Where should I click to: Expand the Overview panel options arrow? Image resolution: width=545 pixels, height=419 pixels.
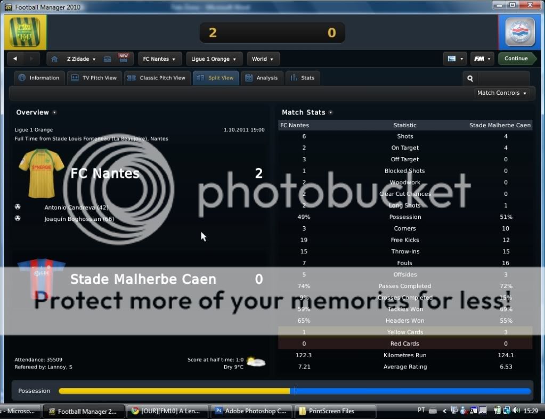(x=54, y=113)
